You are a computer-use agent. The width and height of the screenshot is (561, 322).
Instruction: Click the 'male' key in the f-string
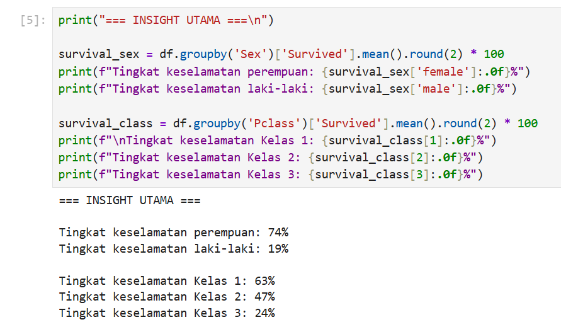pyautogui.click(x=436, y=88)
